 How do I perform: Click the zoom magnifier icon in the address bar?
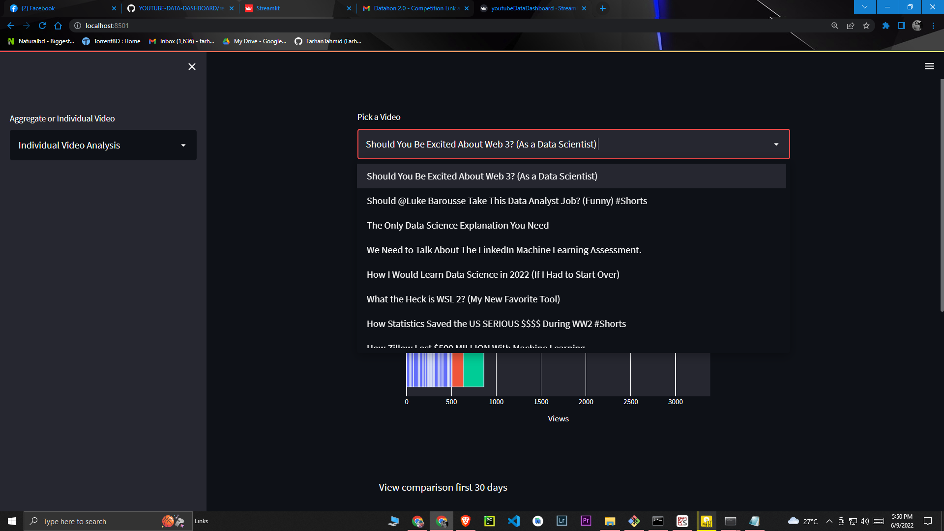pyautogui.click(x=834, y=26)
